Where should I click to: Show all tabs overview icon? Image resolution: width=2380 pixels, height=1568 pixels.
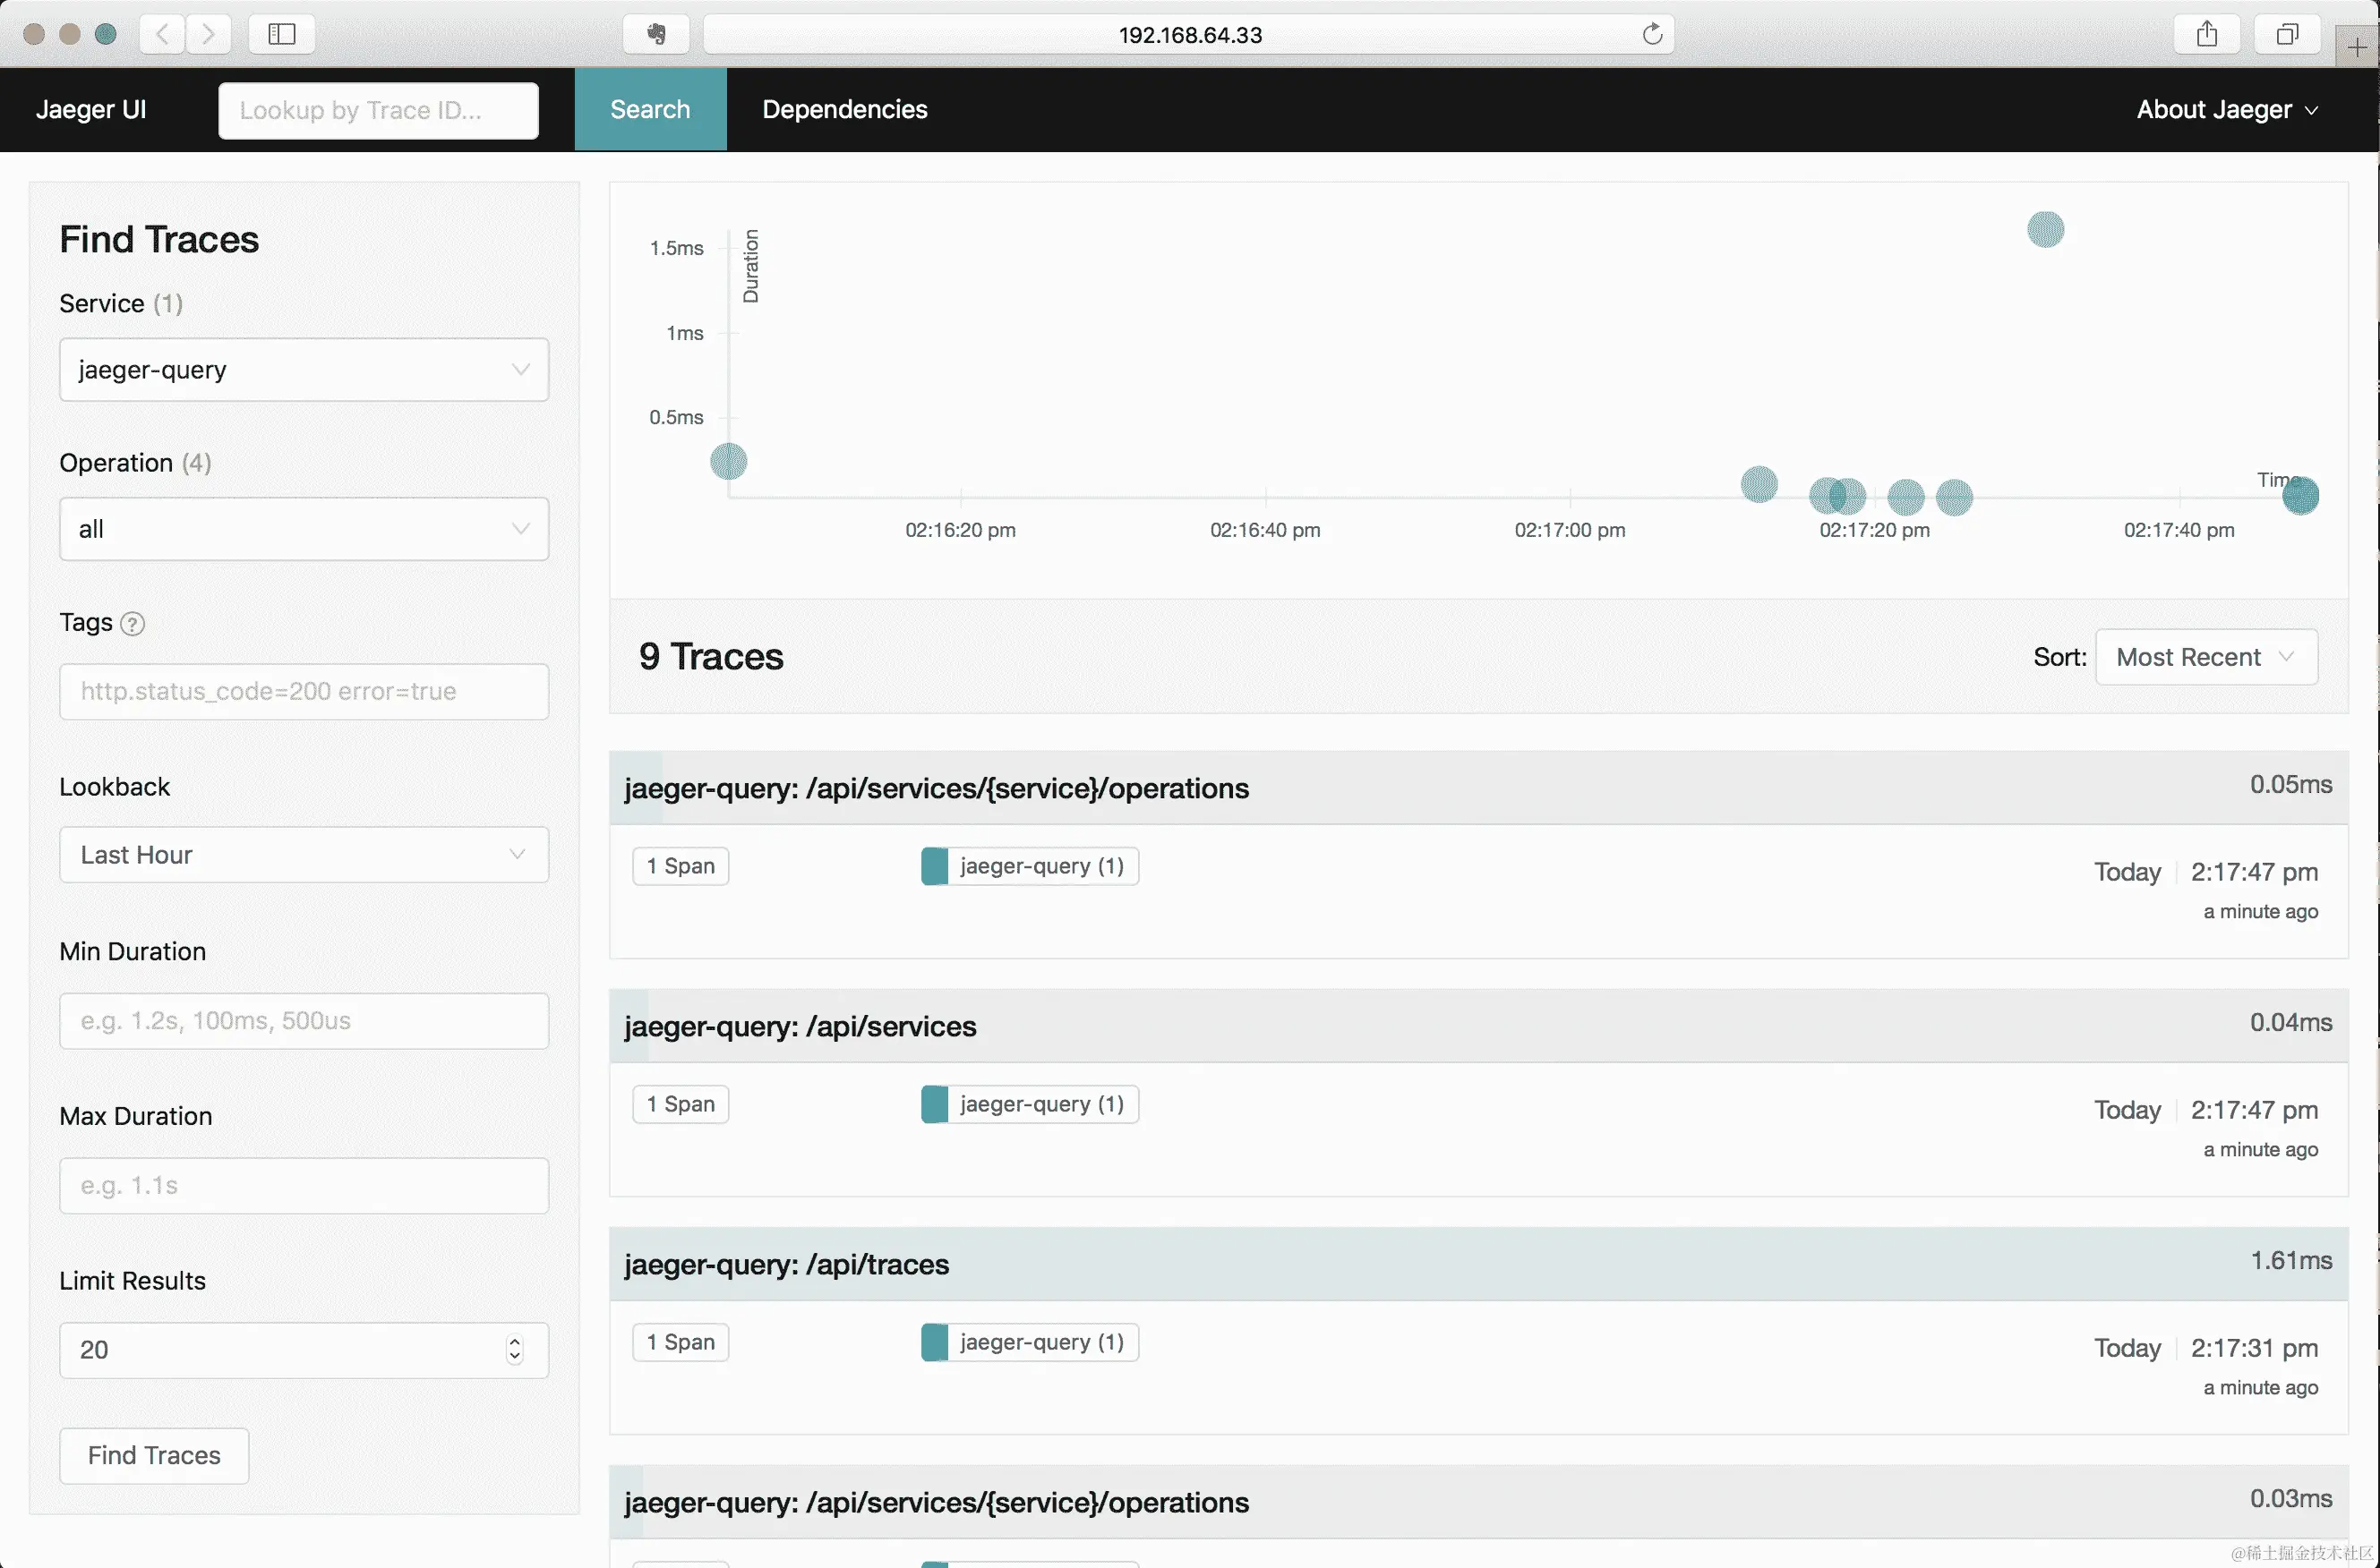click(x=2286, y=34)
